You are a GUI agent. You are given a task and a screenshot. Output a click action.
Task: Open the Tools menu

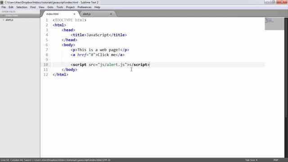point(59,7)
